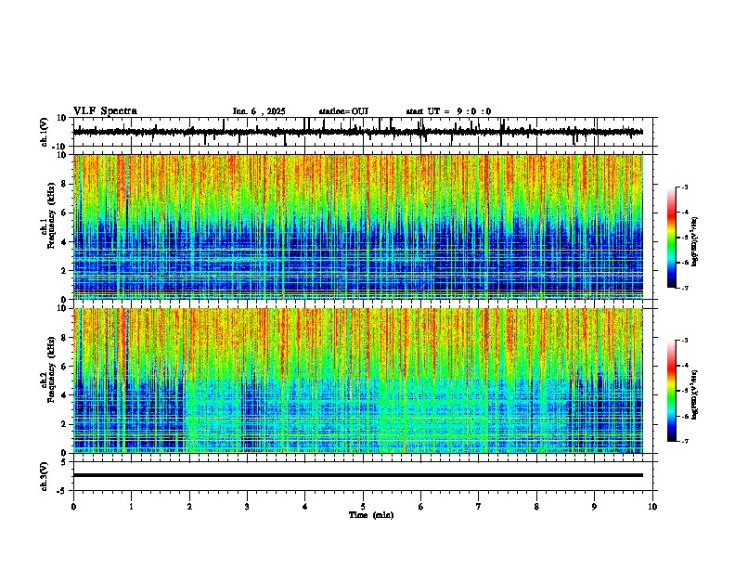
Task: Click the '5' tick of the ch.3 voltage axis
Action: click(65, 462)
